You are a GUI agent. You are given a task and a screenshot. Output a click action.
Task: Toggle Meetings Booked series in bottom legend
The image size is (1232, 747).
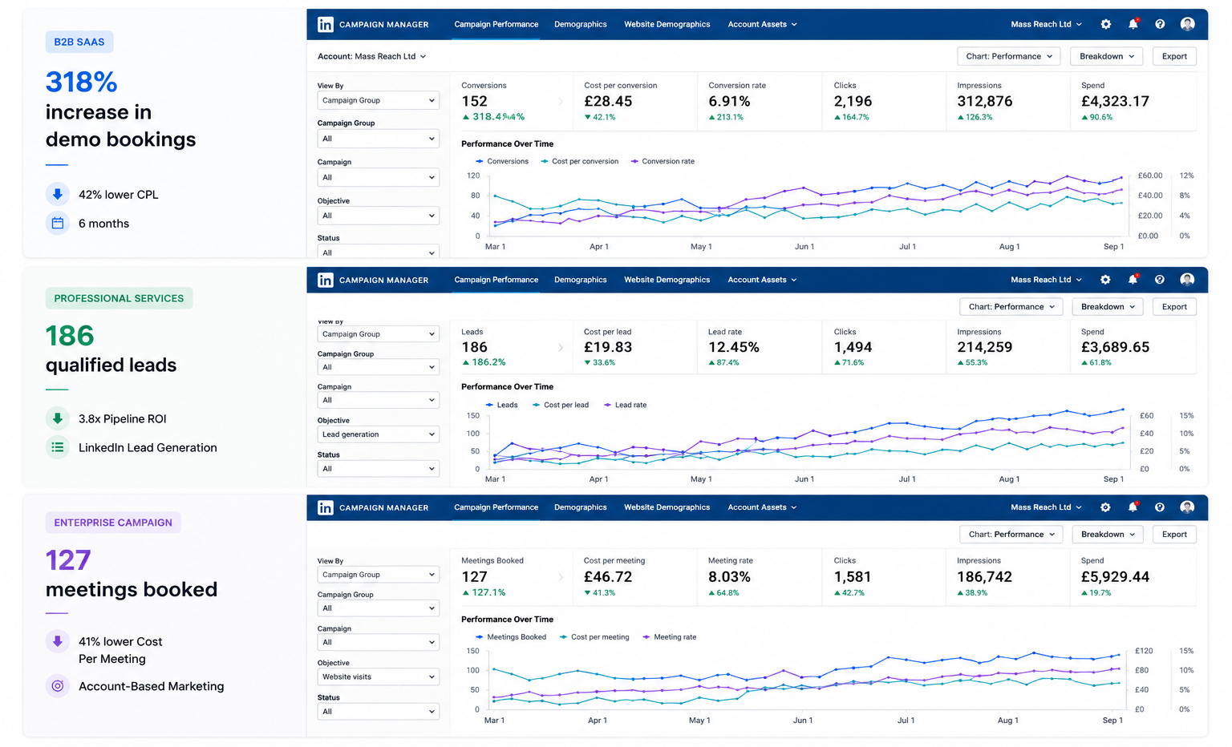click(511, 637)
